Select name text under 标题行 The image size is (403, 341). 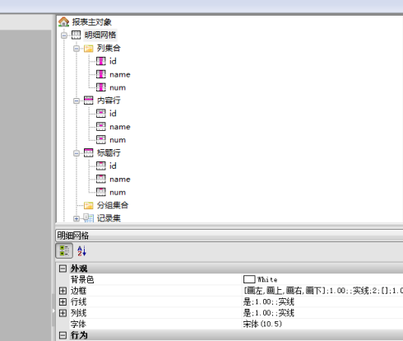coord(120,180)
